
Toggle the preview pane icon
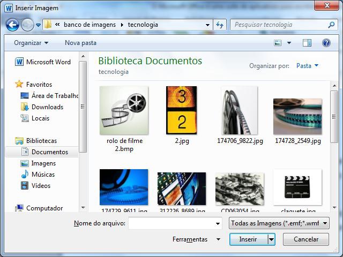(307, 43)
